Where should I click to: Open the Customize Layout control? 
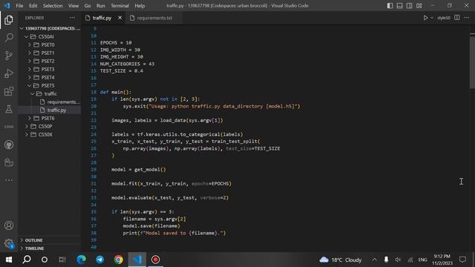click(x=419, y=6)
